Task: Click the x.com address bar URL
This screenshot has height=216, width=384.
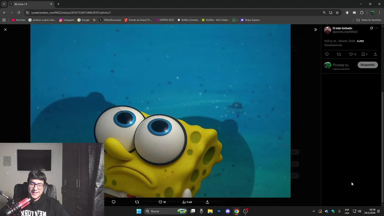Action: (71, 13)
